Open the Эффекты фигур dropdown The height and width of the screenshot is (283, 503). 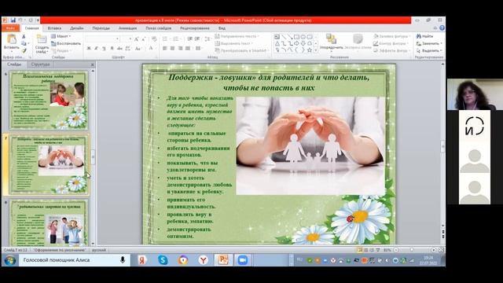pos(391,50)
